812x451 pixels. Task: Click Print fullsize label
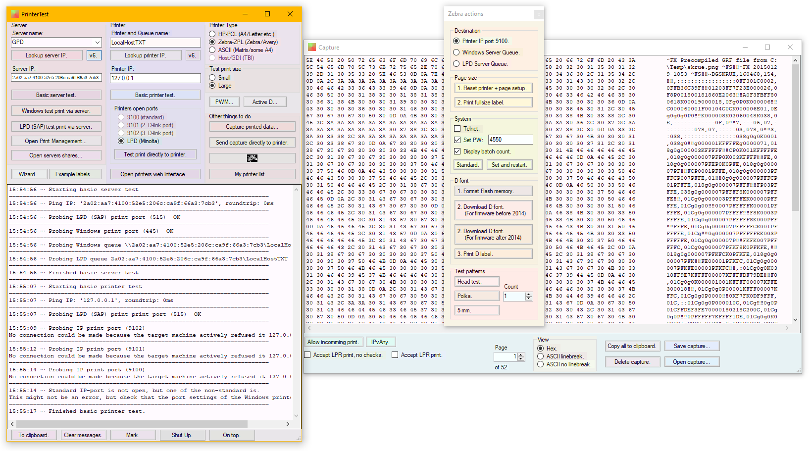pos(494,102)
